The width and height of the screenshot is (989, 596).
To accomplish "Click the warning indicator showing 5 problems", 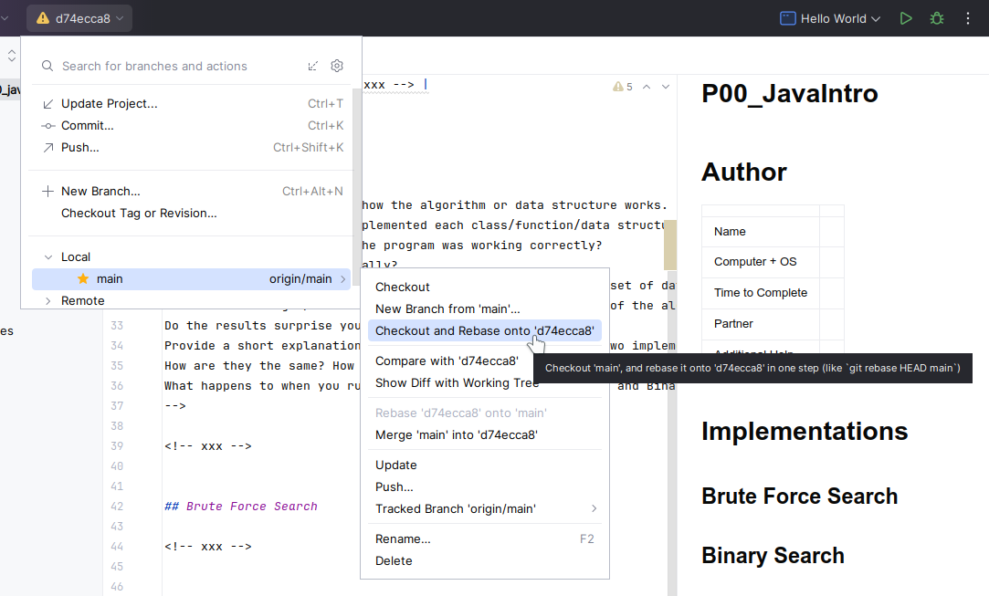I will coord(623,87).
